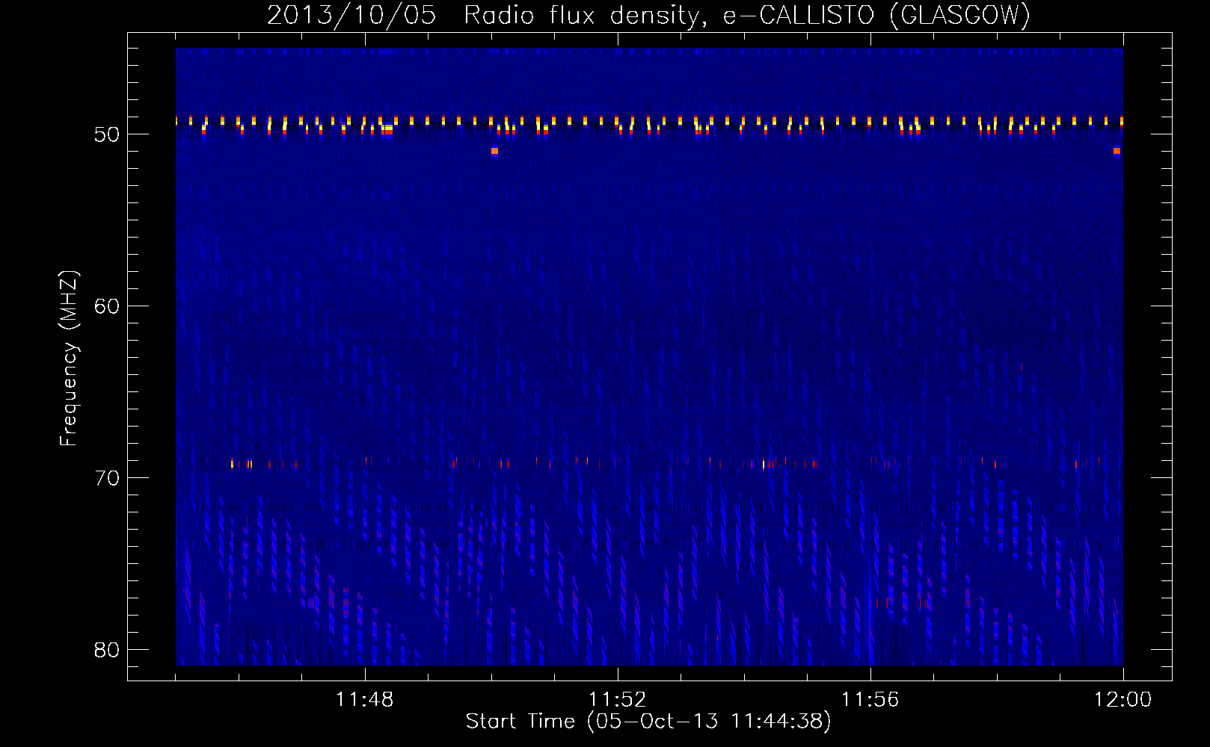Click the '11:52' time tick label
The image size is (1210, 747).
tap(618, 700)
